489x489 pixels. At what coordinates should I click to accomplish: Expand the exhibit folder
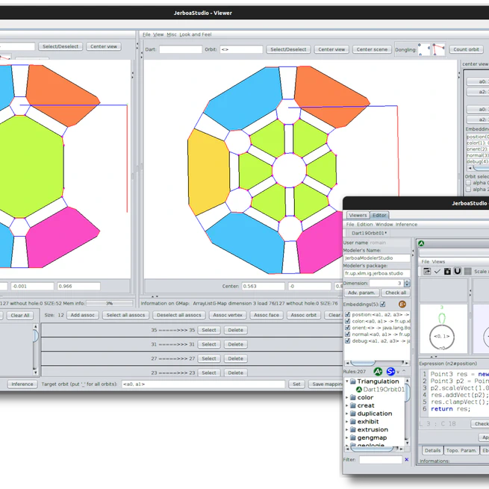pos(347,421)
